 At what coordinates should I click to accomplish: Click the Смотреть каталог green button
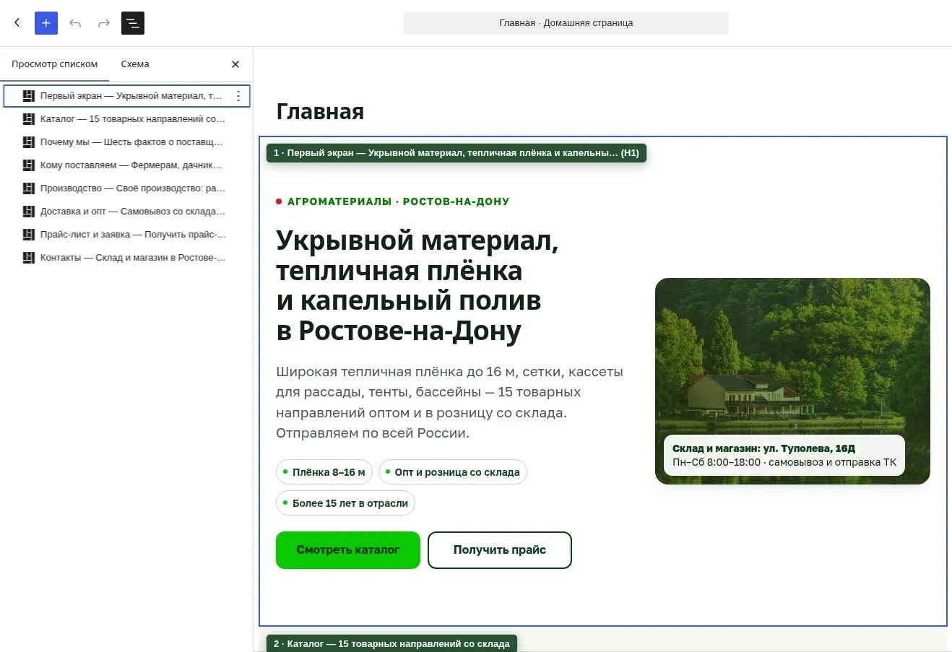pos(348,550)
